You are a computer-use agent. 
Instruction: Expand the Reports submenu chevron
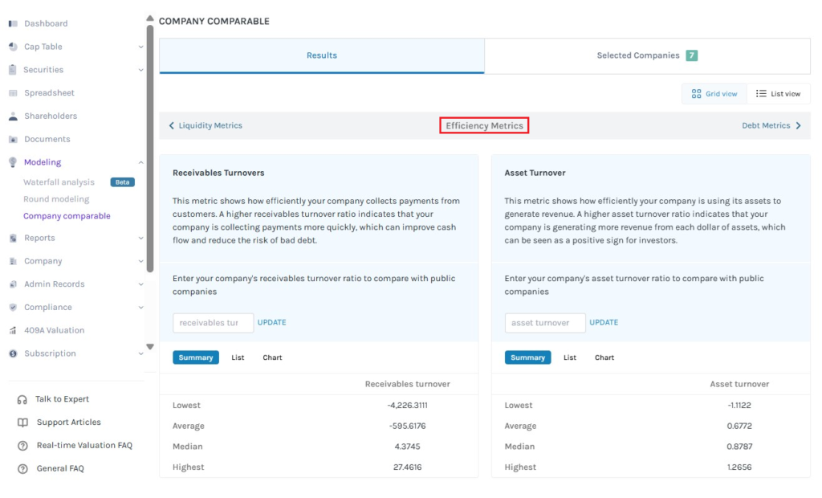point(140,239)
